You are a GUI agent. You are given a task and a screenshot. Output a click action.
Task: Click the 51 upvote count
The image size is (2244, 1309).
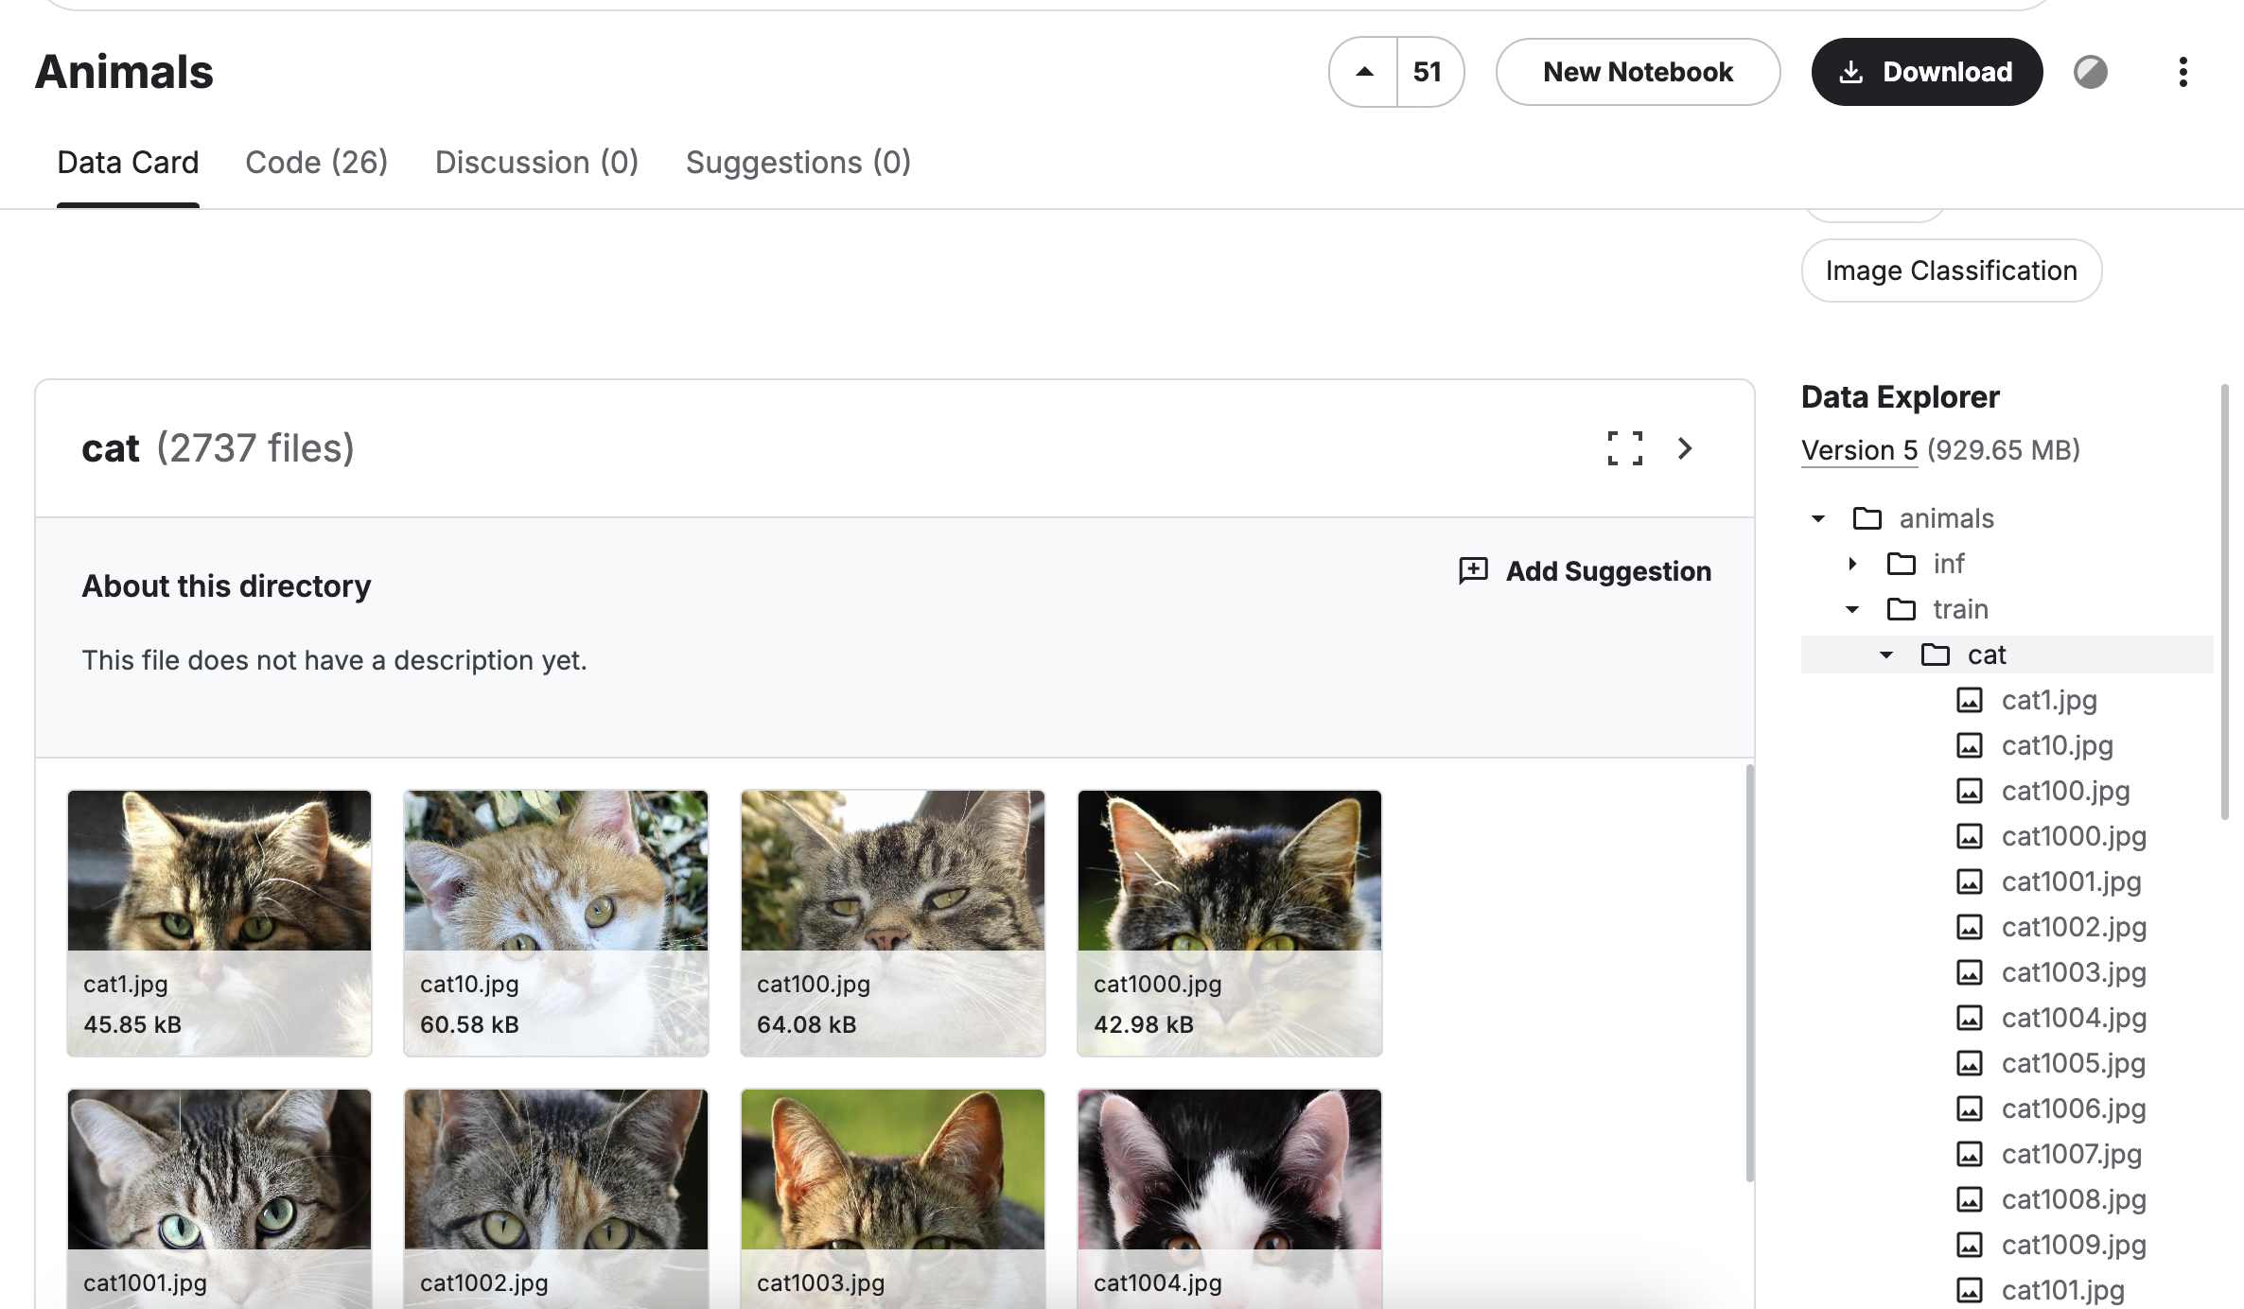(x=1428, y=72)
